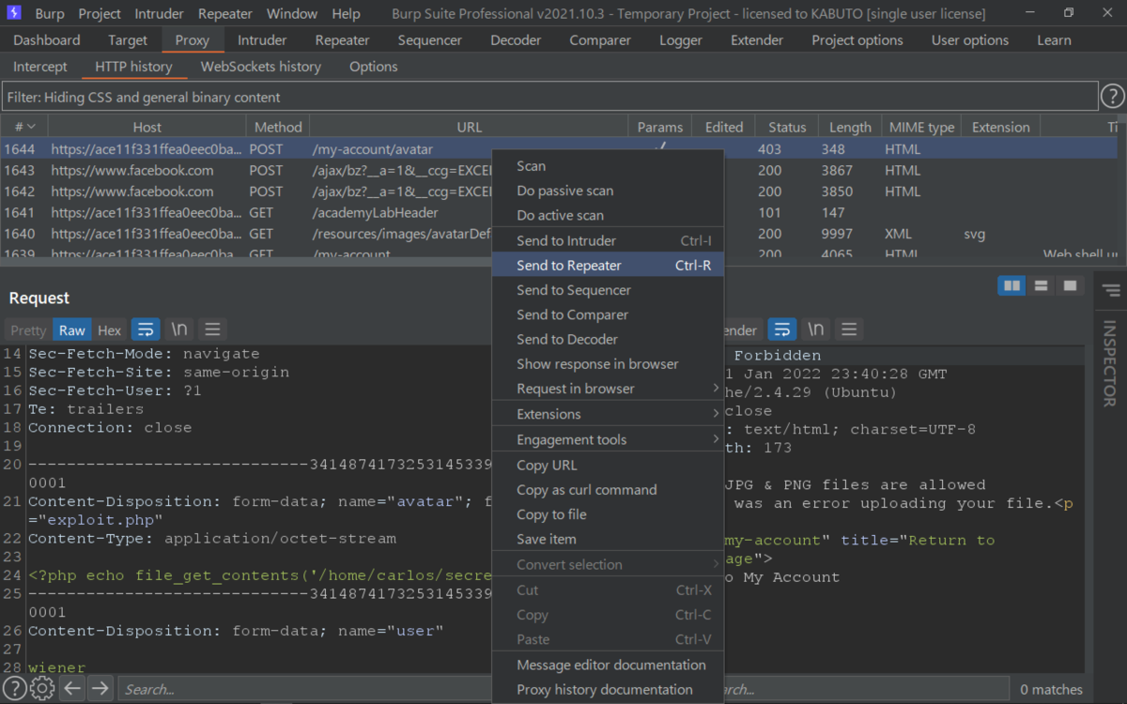
Task: Go to previous search match arrow
Action: tap(72, 689)
